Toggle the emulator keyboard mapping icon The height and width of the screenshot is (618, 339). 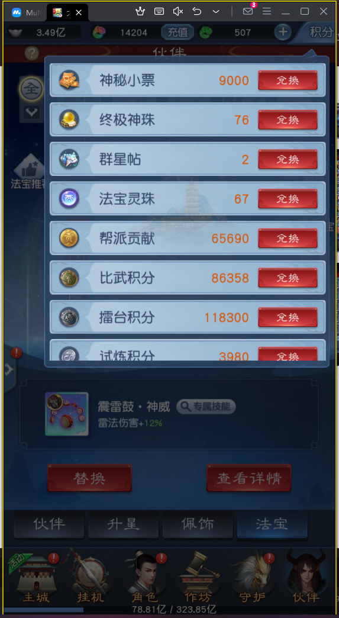159,11
